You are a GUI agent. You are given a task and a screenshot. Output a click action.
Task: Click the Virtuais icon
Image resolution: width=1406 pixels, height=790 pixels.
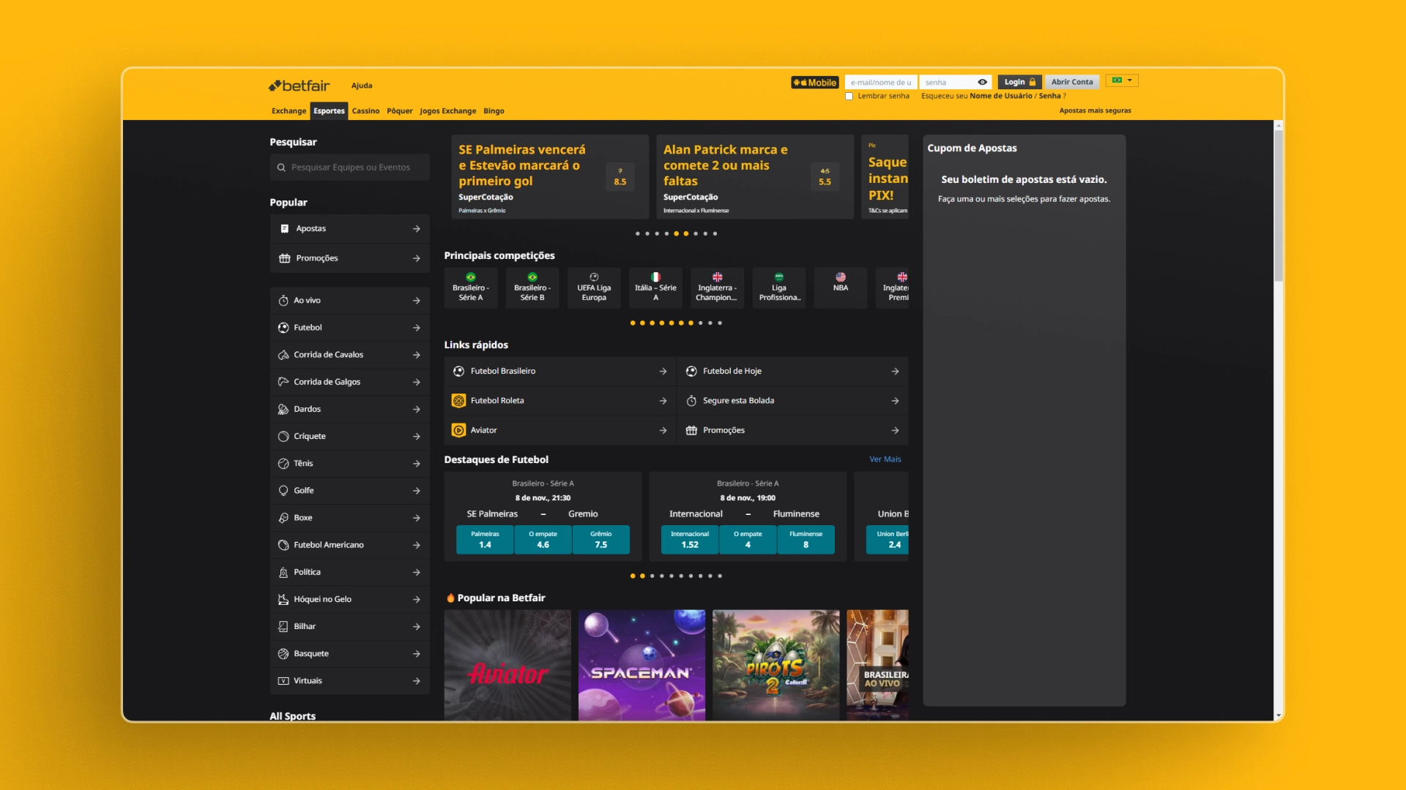[x=283, y=681]
